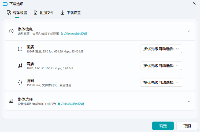Click the media options sliders icon
Screen dimensions: 200x132
pos(11,101)
